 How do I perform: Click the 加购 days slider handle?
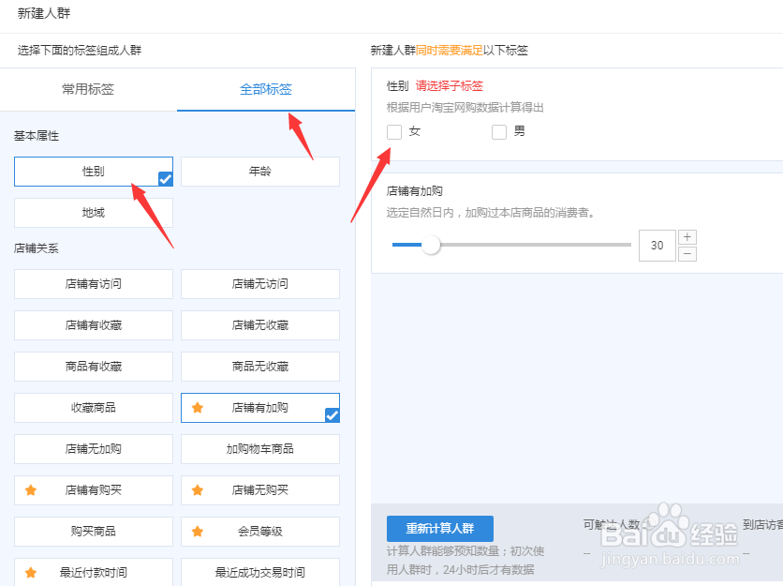[432, 245]
